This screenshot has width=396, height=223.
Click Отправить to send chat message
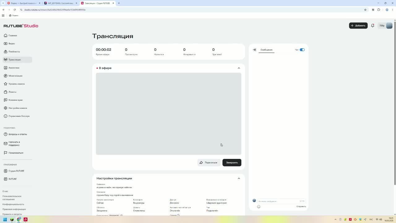tap(301, 207)
